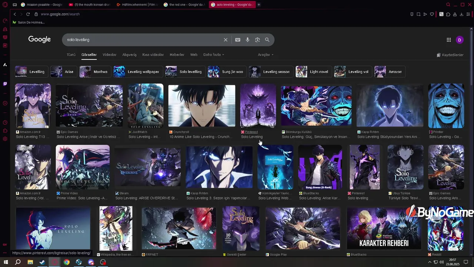474x267 pixels.
Task: Open the Kayıp Rıhtım Sezon 3 result
Action: coord(219,167)
